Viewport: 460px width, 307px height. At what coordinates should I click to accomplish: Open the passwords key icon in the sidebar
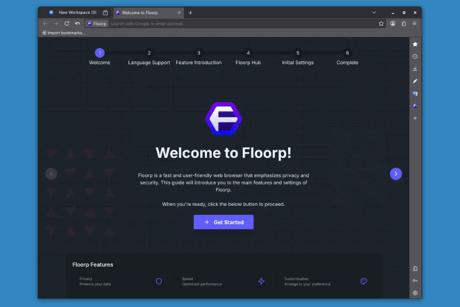point(415,281)
